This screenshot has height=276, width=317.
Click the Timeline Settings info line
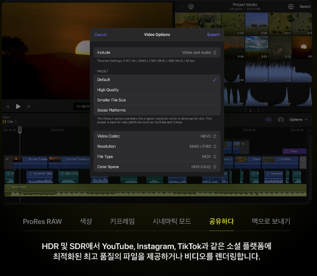pyautogui.click(x=146, y=61)
